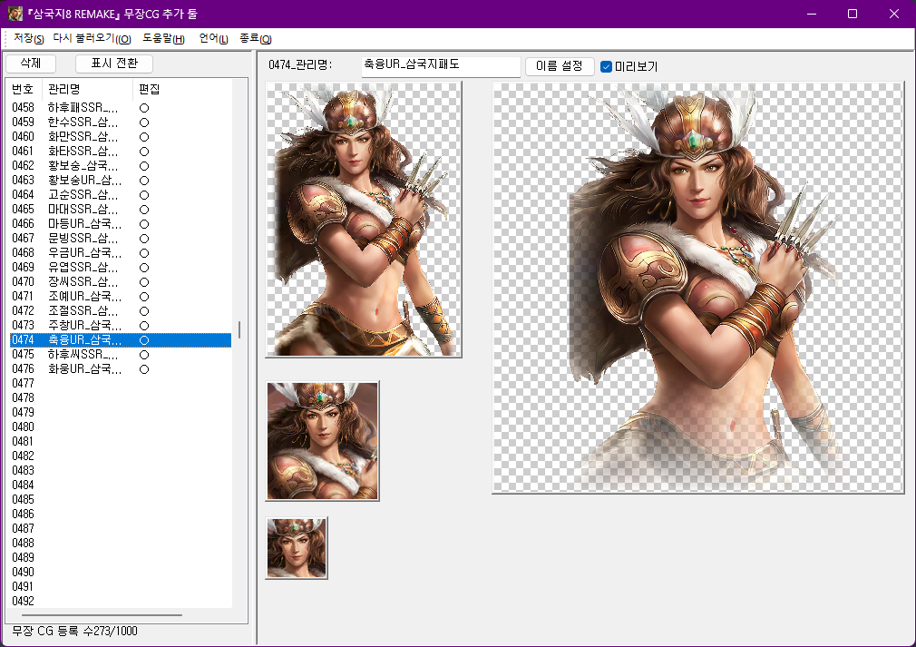The width and height of the screenshot is (916, 647).
Task: Click the large portrait thumbnail
Action: click(x=364, y=220)
